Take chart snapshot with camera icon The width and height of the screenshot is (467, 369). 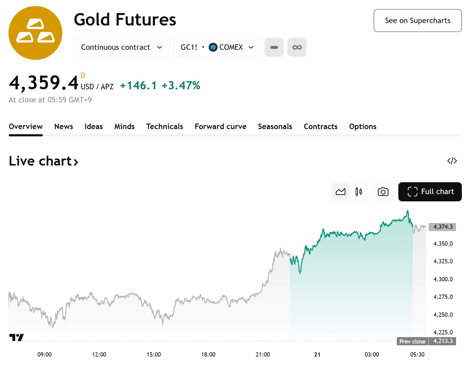pos(383,192)
